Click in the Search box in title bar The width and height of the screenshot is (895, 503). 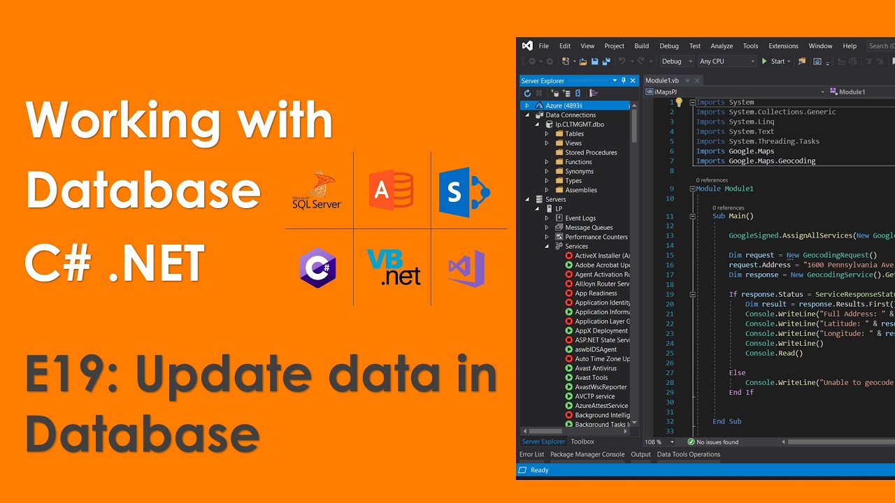[880, 46]
